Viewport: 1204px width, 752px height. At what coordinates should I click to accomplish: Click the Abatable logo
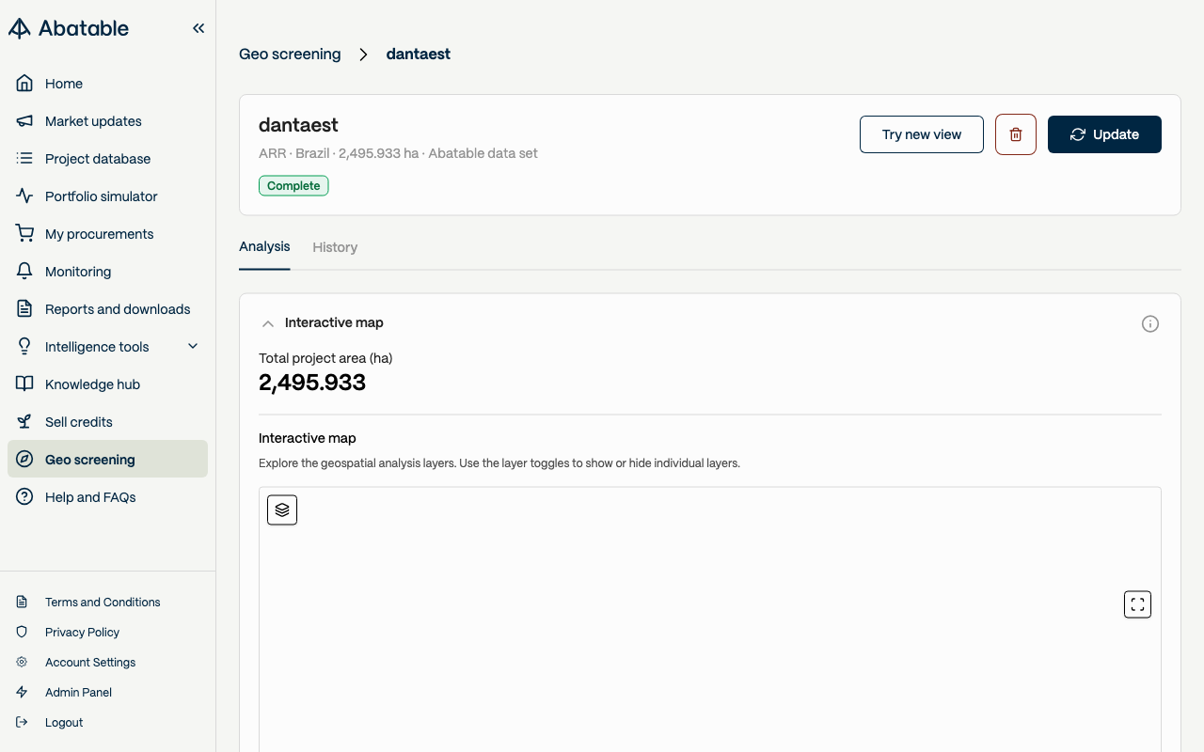click(x=69, y=28)
